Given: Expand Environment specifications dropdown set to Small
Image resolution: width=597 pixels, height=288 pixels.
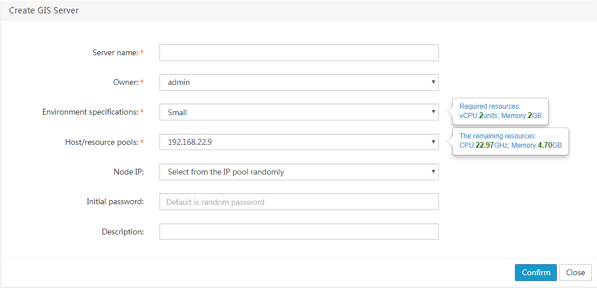Looking at the screenshot, I should [x=299, y=112].
